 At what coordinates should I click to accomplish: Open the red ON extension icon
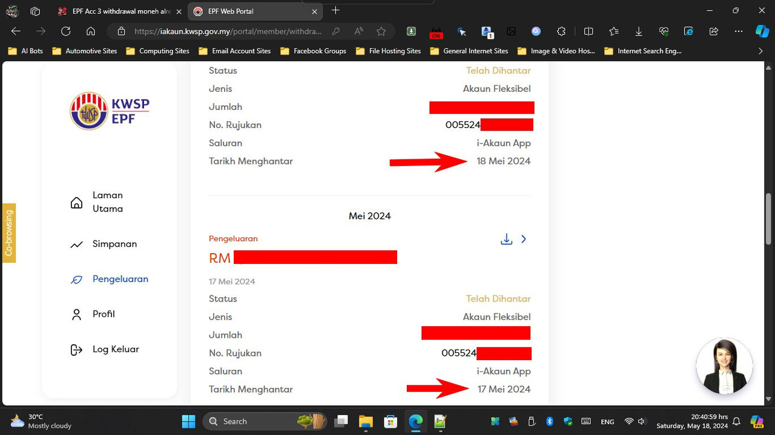(x=436, y=33)
